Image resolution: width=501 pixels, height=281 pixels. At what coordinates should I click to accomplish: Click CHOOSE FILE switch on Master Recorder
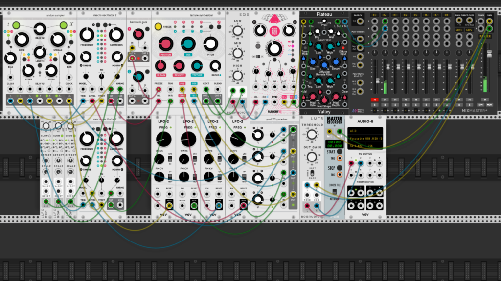(334, 191)
